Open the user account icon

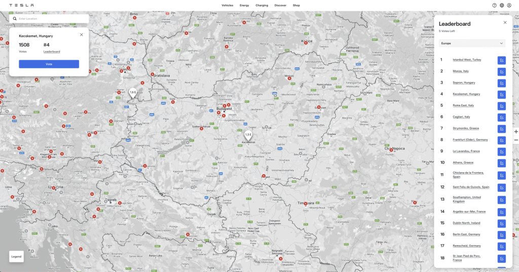tap(509, 5)
